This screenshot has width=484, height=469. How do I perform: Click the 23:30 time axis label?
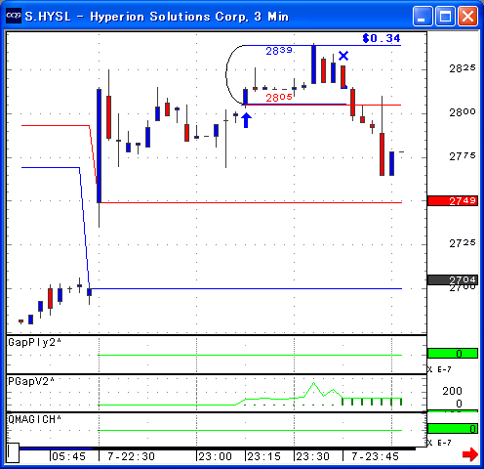point(313,456)
